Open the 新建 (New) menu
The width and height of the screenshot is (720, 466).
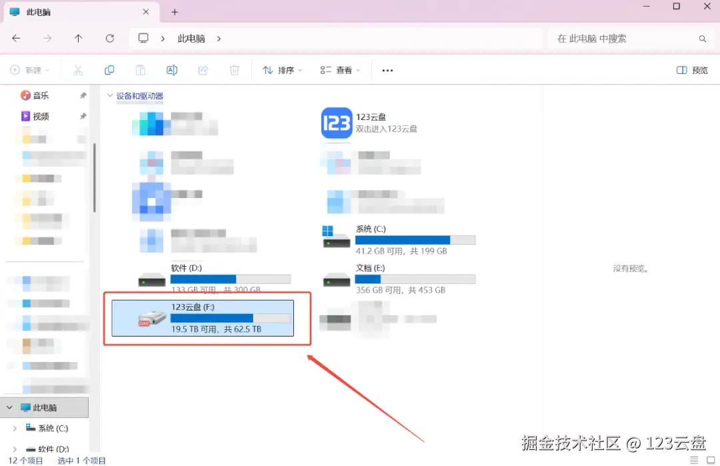point(30,70)
